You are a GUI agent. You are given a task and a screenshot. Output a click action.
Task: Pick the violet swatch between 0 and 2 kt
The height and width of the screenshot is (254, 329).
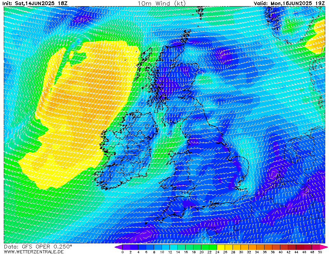126,247
